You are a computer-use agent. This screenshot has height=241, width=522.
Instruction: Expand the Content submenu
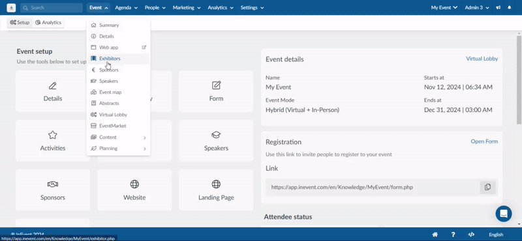pos(118,137)
